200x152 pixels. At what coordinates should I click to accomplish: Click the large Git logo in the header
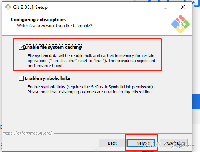coord(180,24)
